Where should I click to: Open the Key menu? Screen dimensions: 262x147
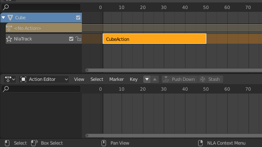pos(134,79)
